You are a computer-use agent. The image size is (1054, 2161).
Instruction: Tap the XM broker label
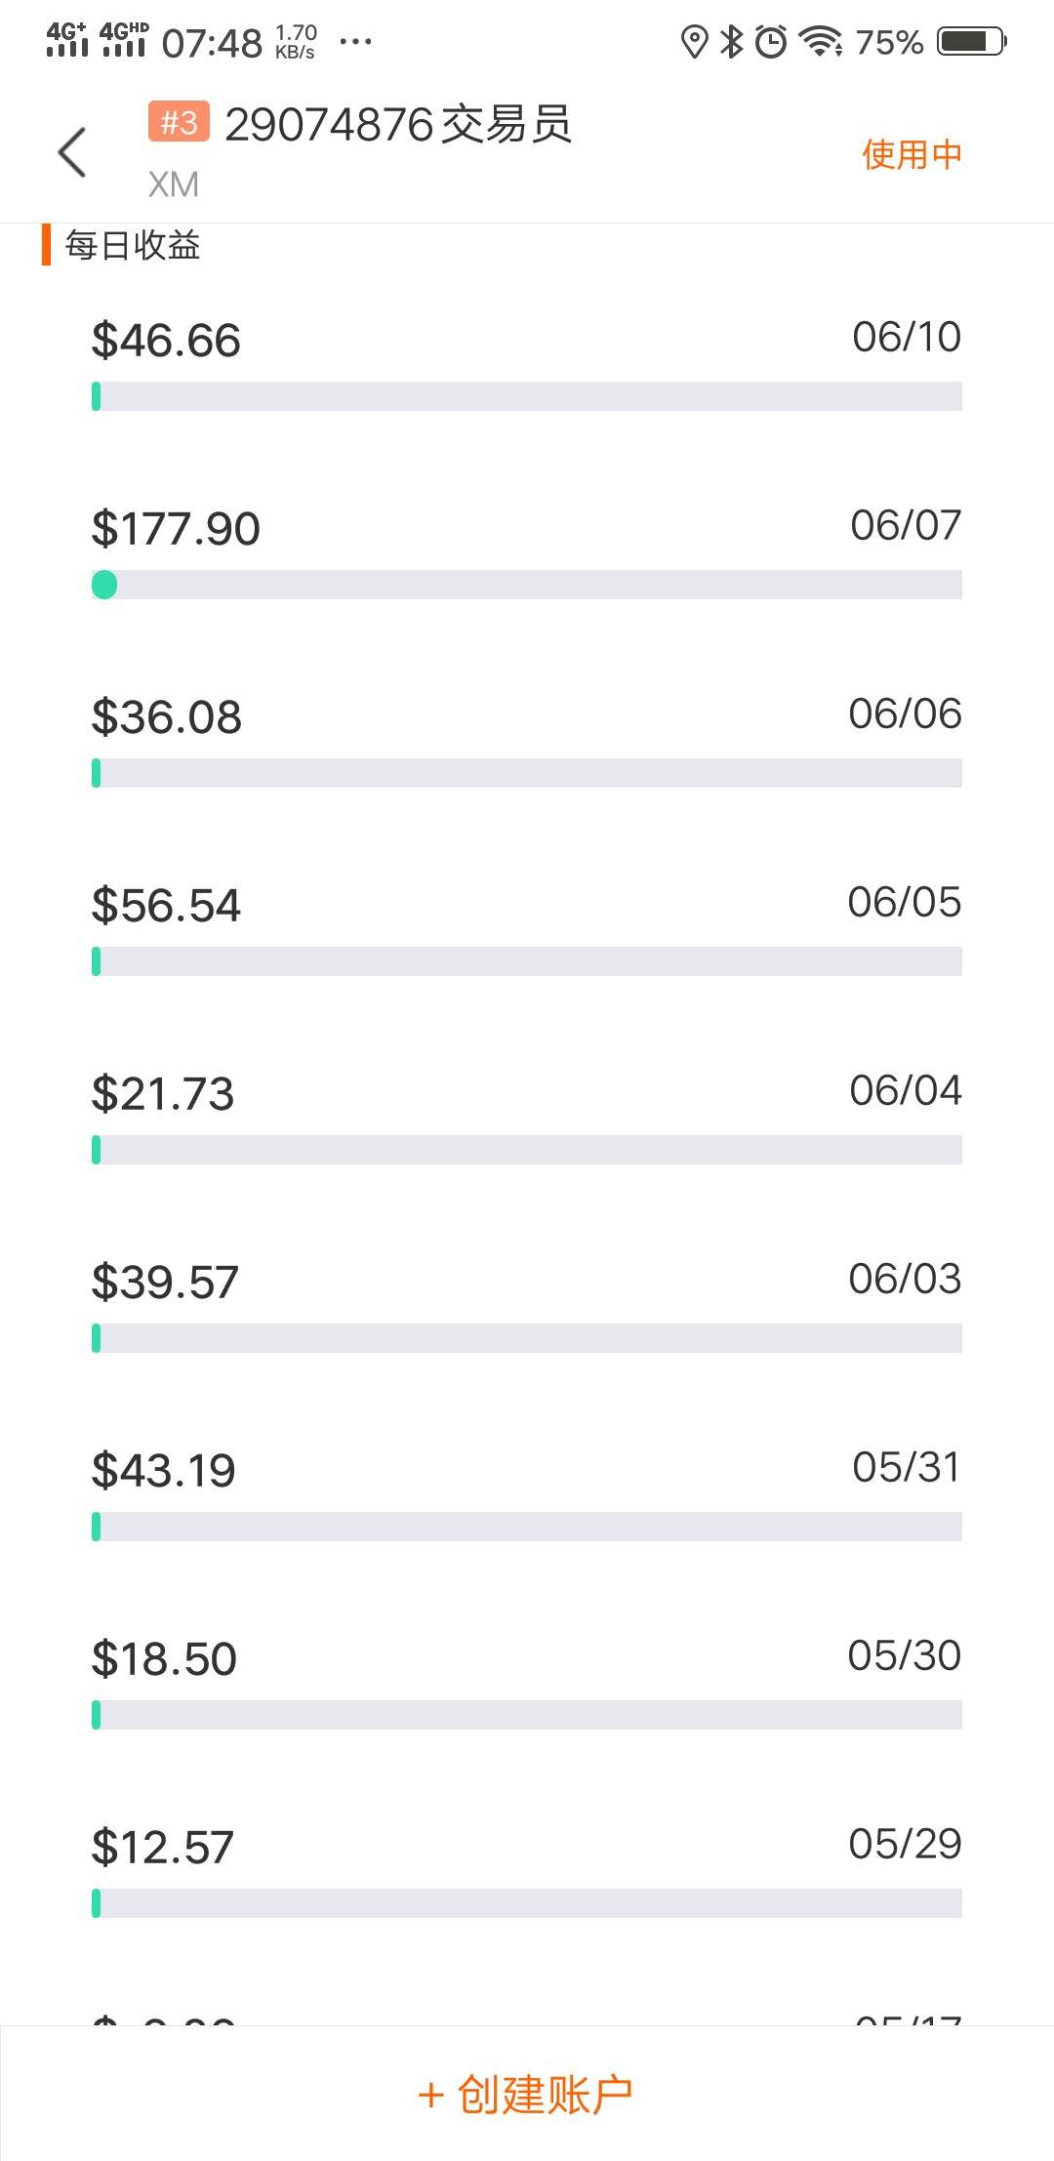click(x=174, y=184)
